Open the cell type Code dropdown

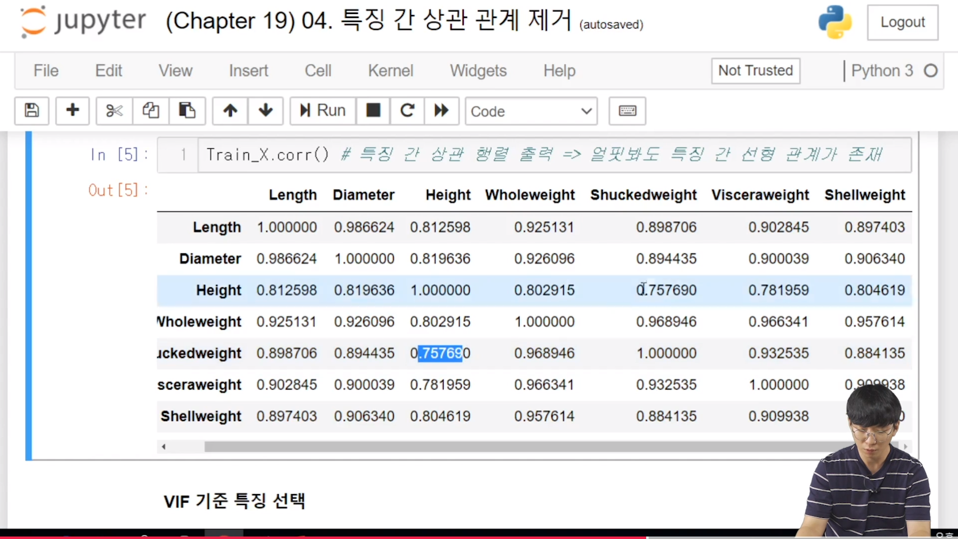coord(531,111)
